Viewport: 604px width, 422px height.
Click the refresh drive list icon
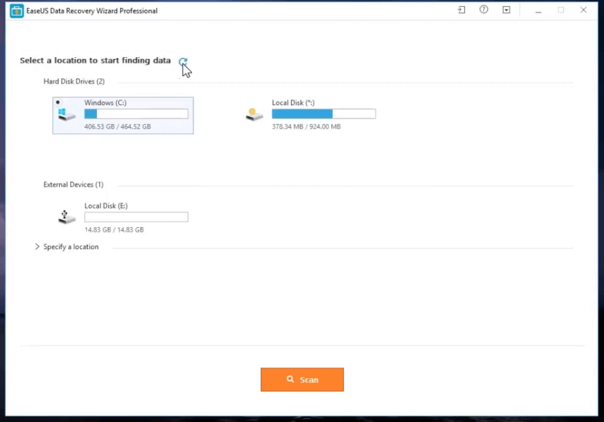183,61
